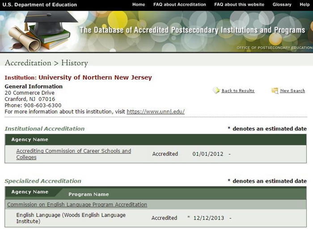The height and width of the screenshot is (229, 313).
Task: Click the University of Northern New Jersey heading
Action: tap(95, 77)
